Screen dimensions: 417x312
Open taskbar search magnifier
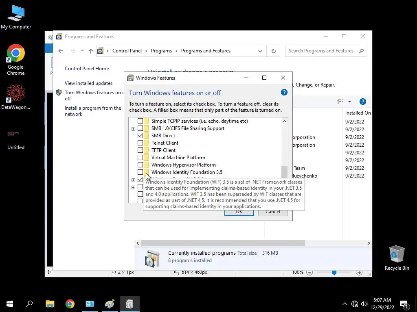point(29,303)
